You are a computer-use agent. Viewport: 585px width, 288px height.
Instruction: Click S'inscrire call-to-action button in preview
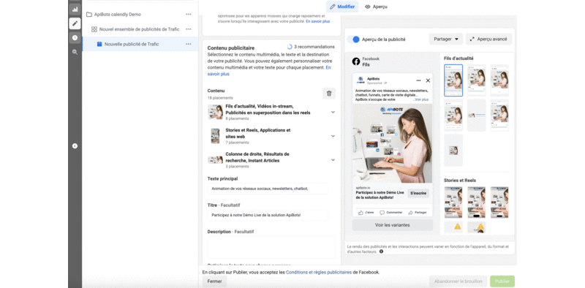click(x=418, y=193)
